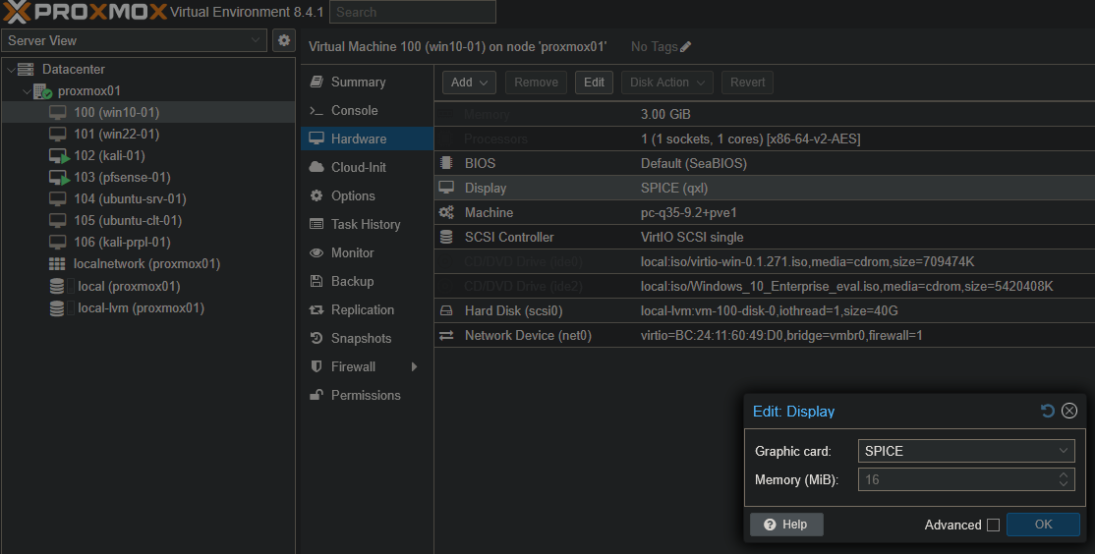
Task: Click the local-lvm storage icon in tree
Action: pos(58,308)
